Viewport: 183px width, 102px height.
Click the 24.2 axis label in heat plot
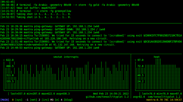pos(140,81)
